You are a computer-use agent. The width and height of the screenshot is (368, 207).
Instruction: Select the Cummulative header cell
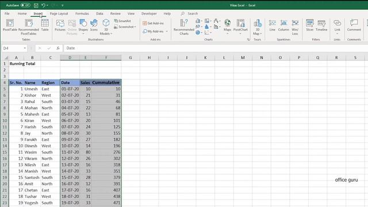(106, 83)
